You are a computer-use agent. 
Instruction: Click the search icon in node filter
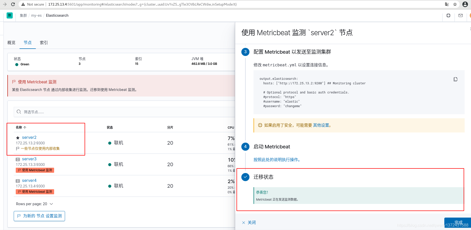(19, 112)
